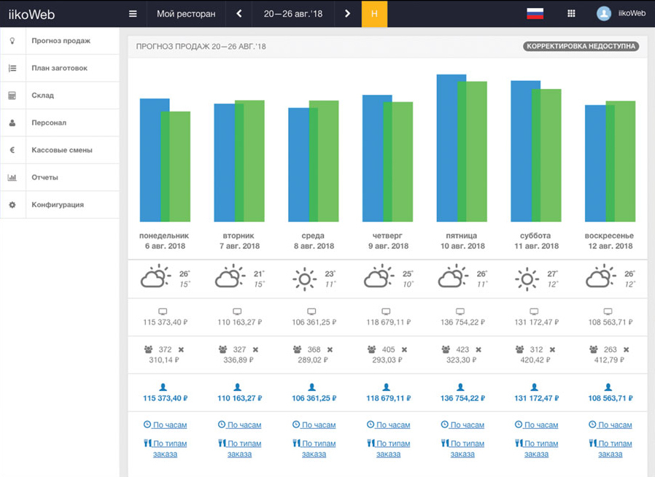This screenshot has width=655, height=477.
Task: Click the Конфигурация gear icon
Action: coord(12,205)
